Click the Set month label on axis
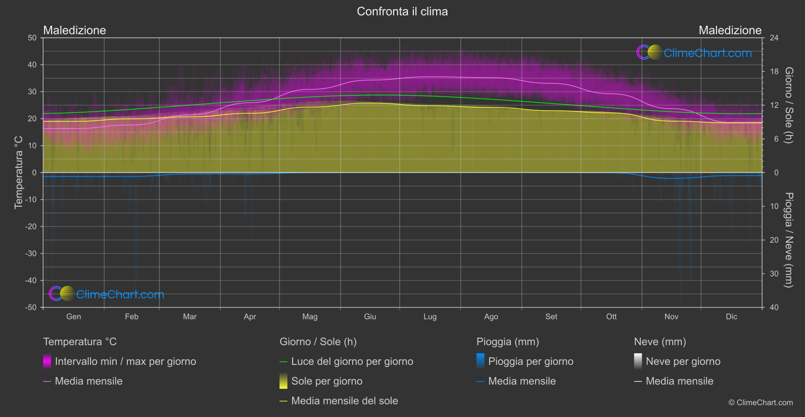This screenshot has width=805, height=417. tap(551, 316)
